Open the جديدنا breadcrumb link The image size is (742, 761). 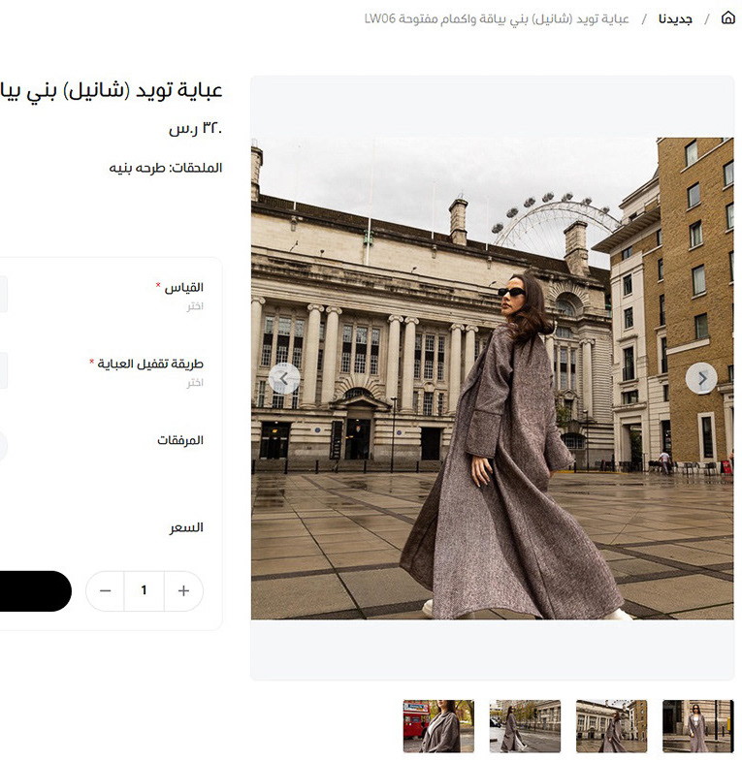pyautogui.click(x=675, y=19)
